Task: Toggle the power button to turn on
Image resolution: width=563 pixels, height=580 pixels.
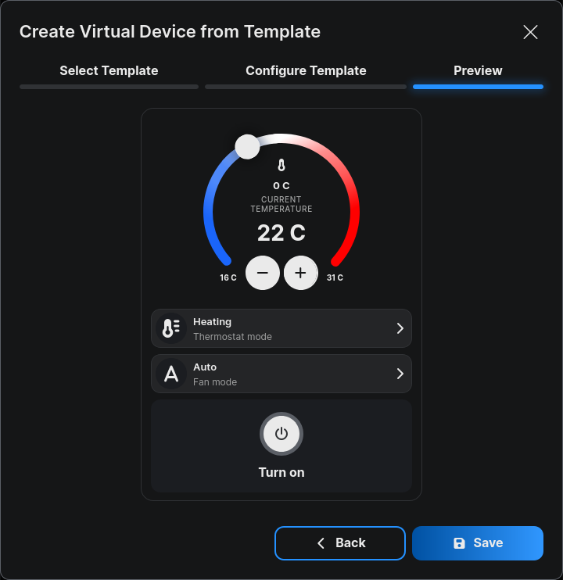Action: 281,434
